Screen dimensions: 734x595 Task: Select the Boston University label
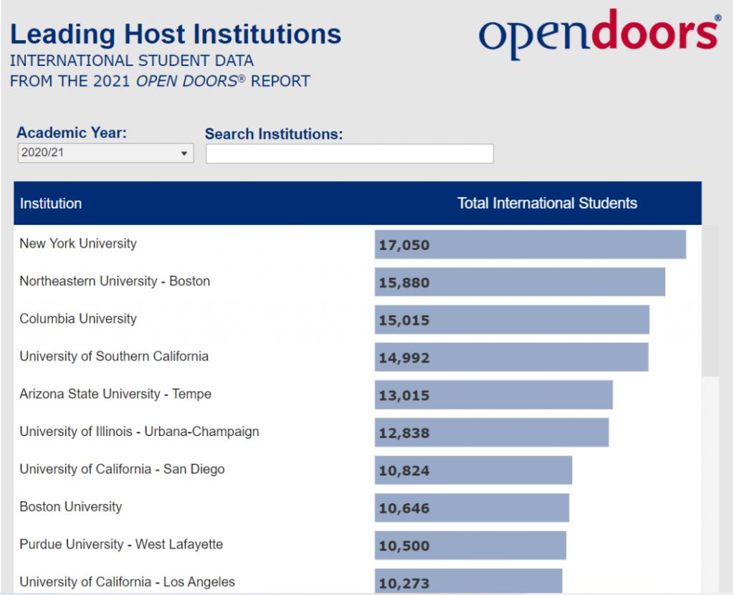(x=71, y=507)
